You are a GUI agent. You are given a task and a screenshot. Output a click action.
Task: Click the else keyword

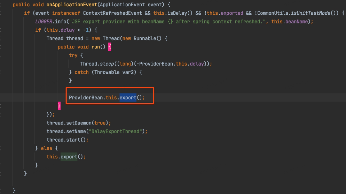pos(46,148)
